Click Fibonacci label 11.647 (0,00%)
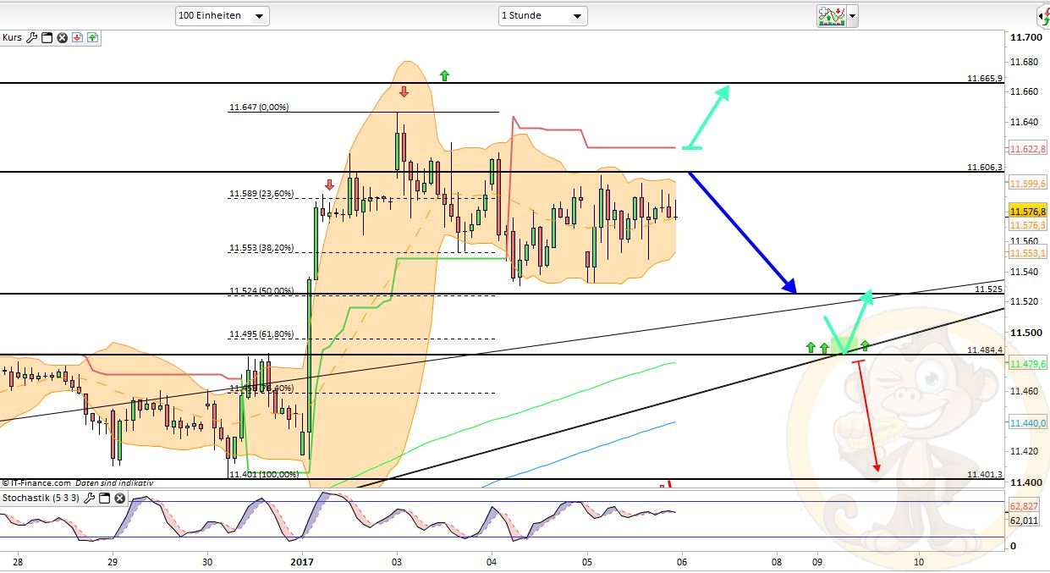 pos(259,107)
